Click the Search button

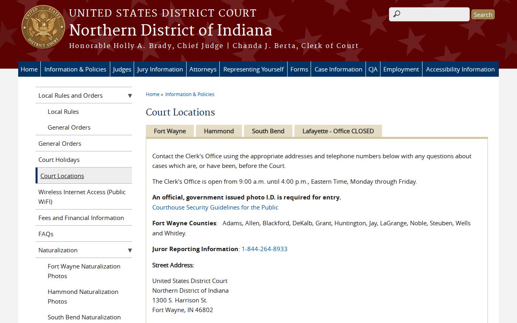point(483,15)
